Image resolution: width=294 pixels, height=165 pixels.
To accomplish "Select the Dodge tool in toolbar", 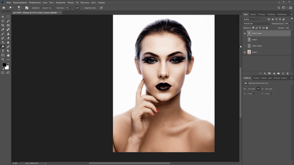I will click(3, 47).
